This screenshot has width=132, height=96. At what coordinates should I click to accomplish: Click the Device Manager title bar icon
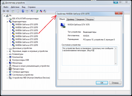pos(3,3)
